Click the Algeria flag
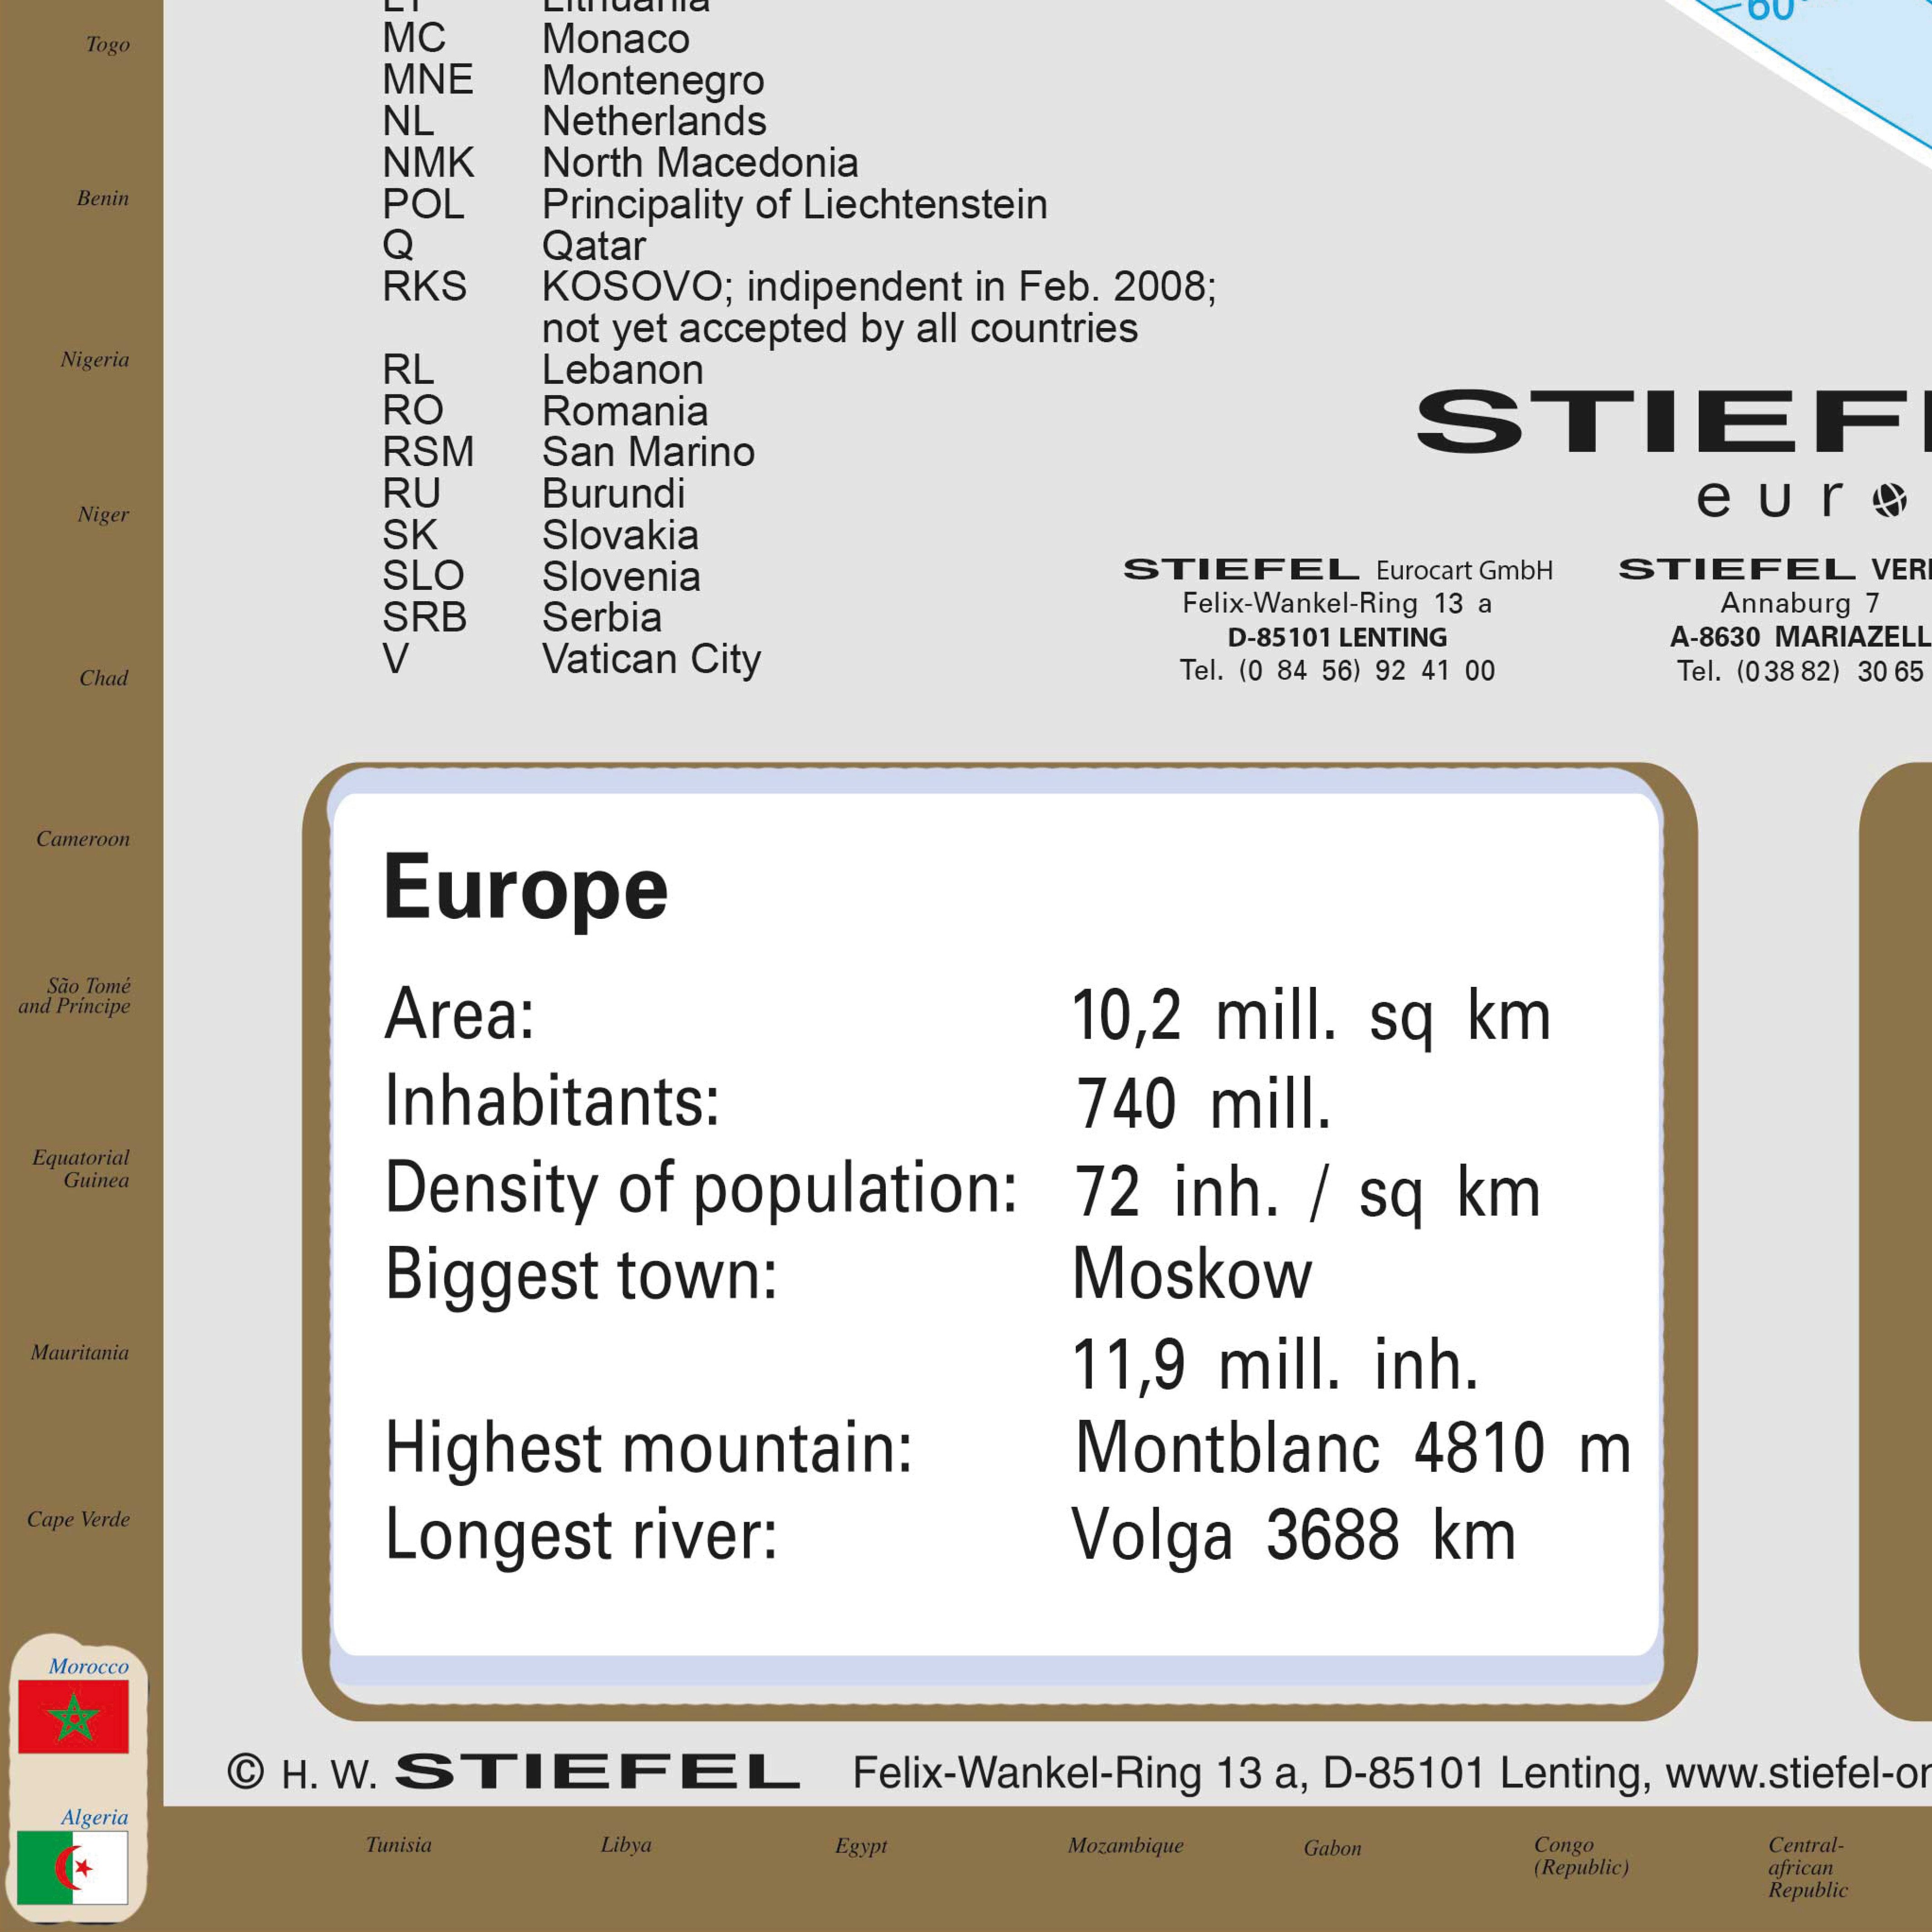This screenshot has height=1932, width=1932. [73, 1867]
